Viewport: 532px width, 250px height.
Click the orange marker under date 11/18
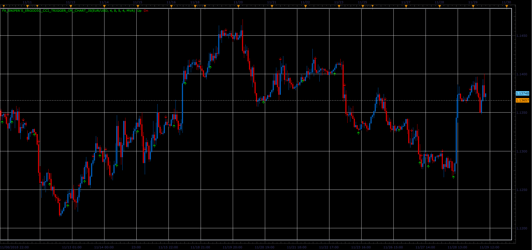click(195, 6)
